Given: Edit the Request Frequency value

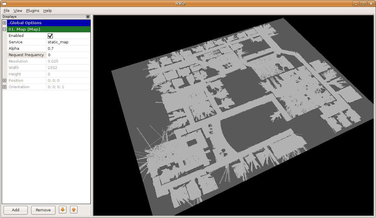Looking at the screenshot, I should pyautogui.click(x=68, y=55).
